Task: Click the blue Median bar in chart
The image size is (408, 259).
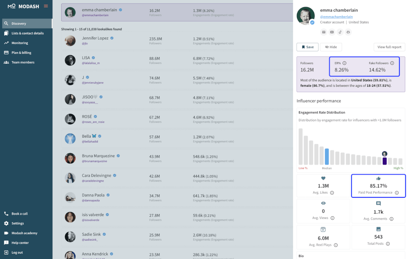Action: [x=327, y=157]
